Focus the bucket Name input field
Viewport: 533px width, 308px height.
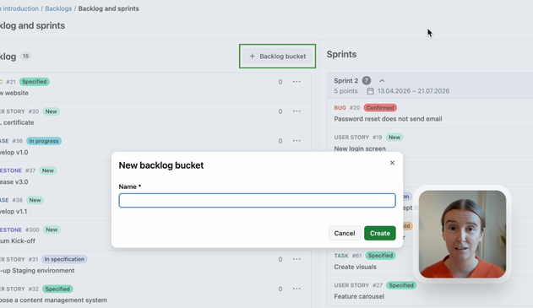257,200
